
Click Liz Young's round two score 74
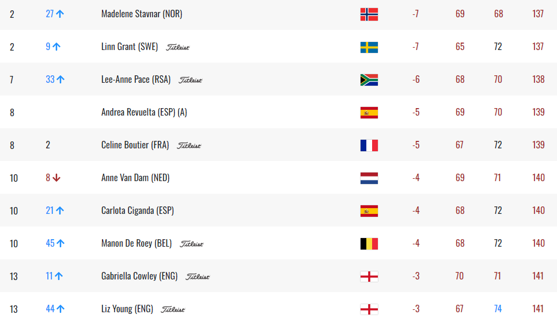(x=498, y=309)
